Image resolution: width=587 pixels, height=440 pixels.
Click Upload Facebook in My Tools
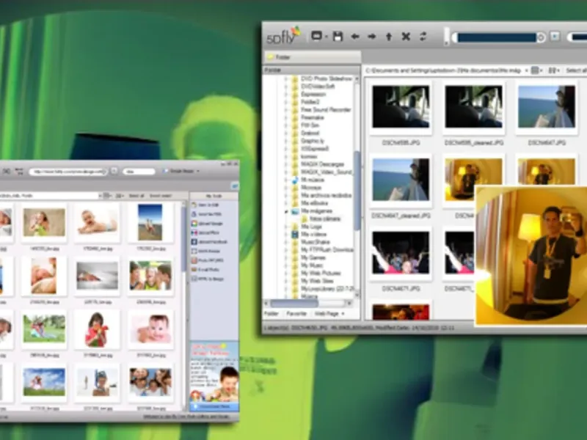[209, 242]
